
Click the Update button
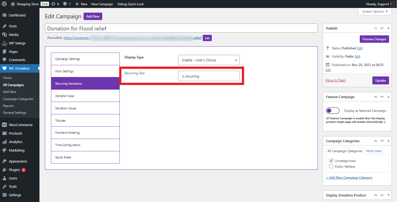coord(381,81)
